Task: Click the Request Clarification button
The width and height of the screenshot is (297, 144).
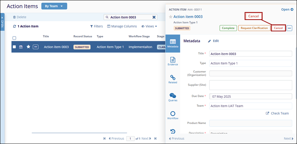Action: click(254, 28)
